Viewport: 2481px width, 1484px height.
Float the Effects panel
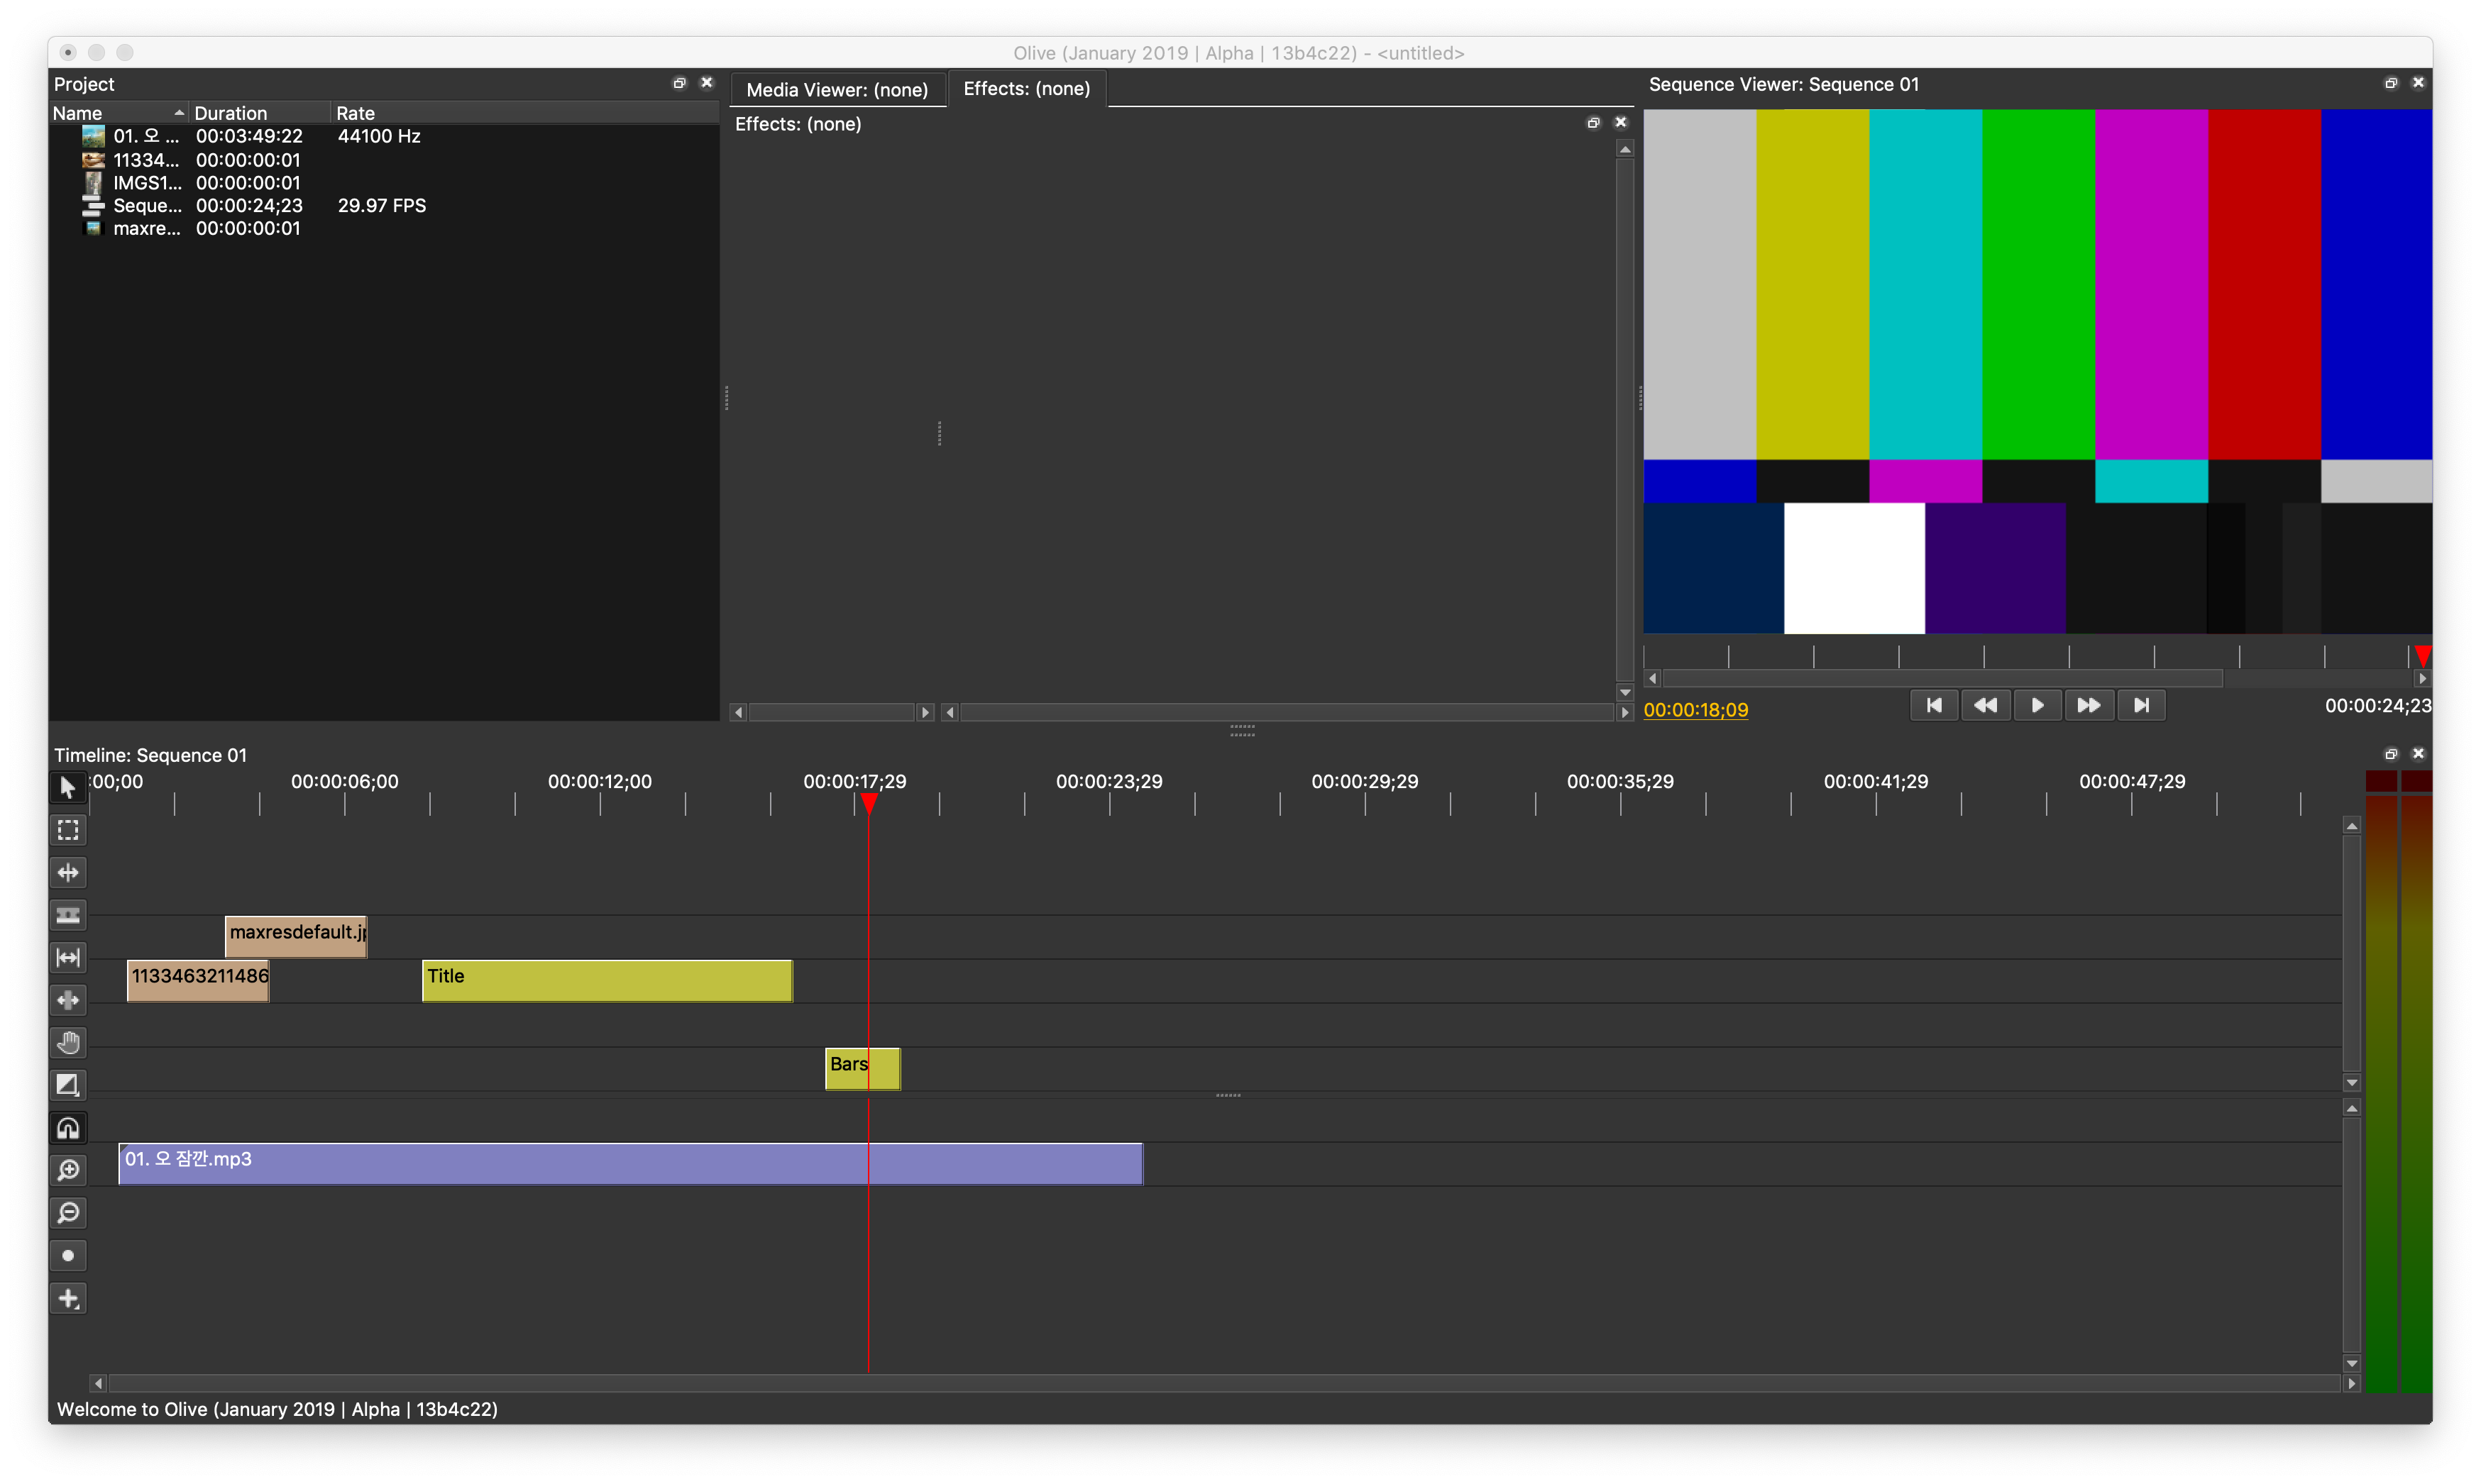tap(1594, 123)
